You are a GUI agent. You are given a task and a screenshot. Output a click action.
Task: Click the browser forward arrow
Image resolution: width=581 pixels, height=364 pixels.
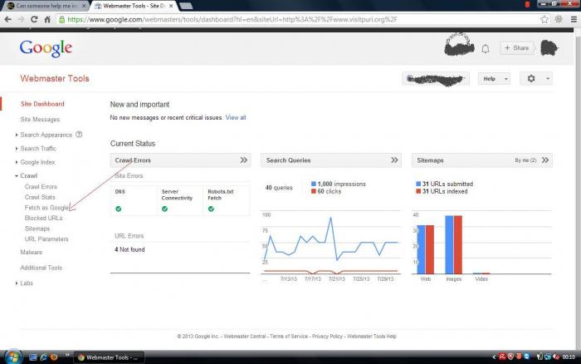21,19
